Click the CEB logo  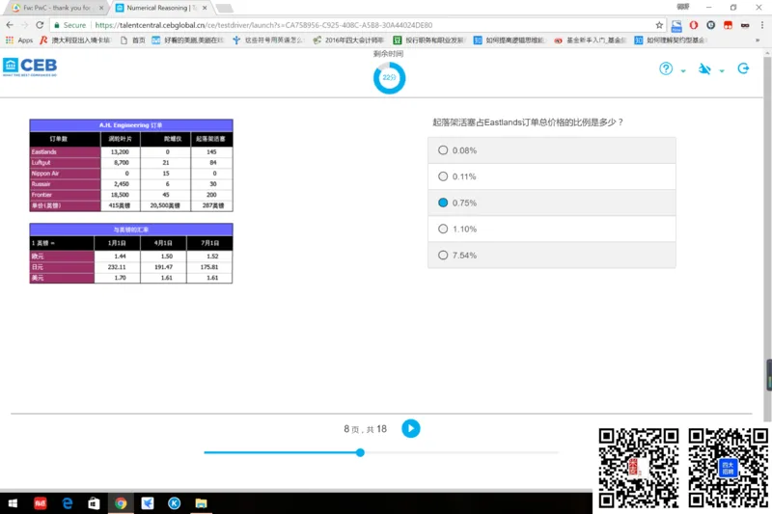point(30,67)
